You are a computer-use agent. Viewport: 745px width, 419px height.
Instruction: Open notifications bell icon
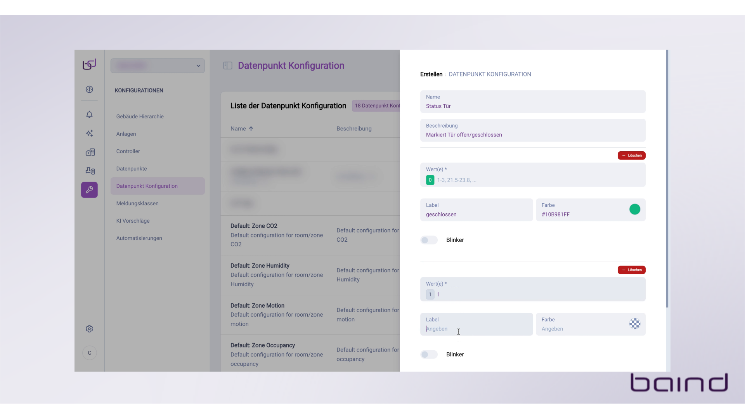pos(89,114)
